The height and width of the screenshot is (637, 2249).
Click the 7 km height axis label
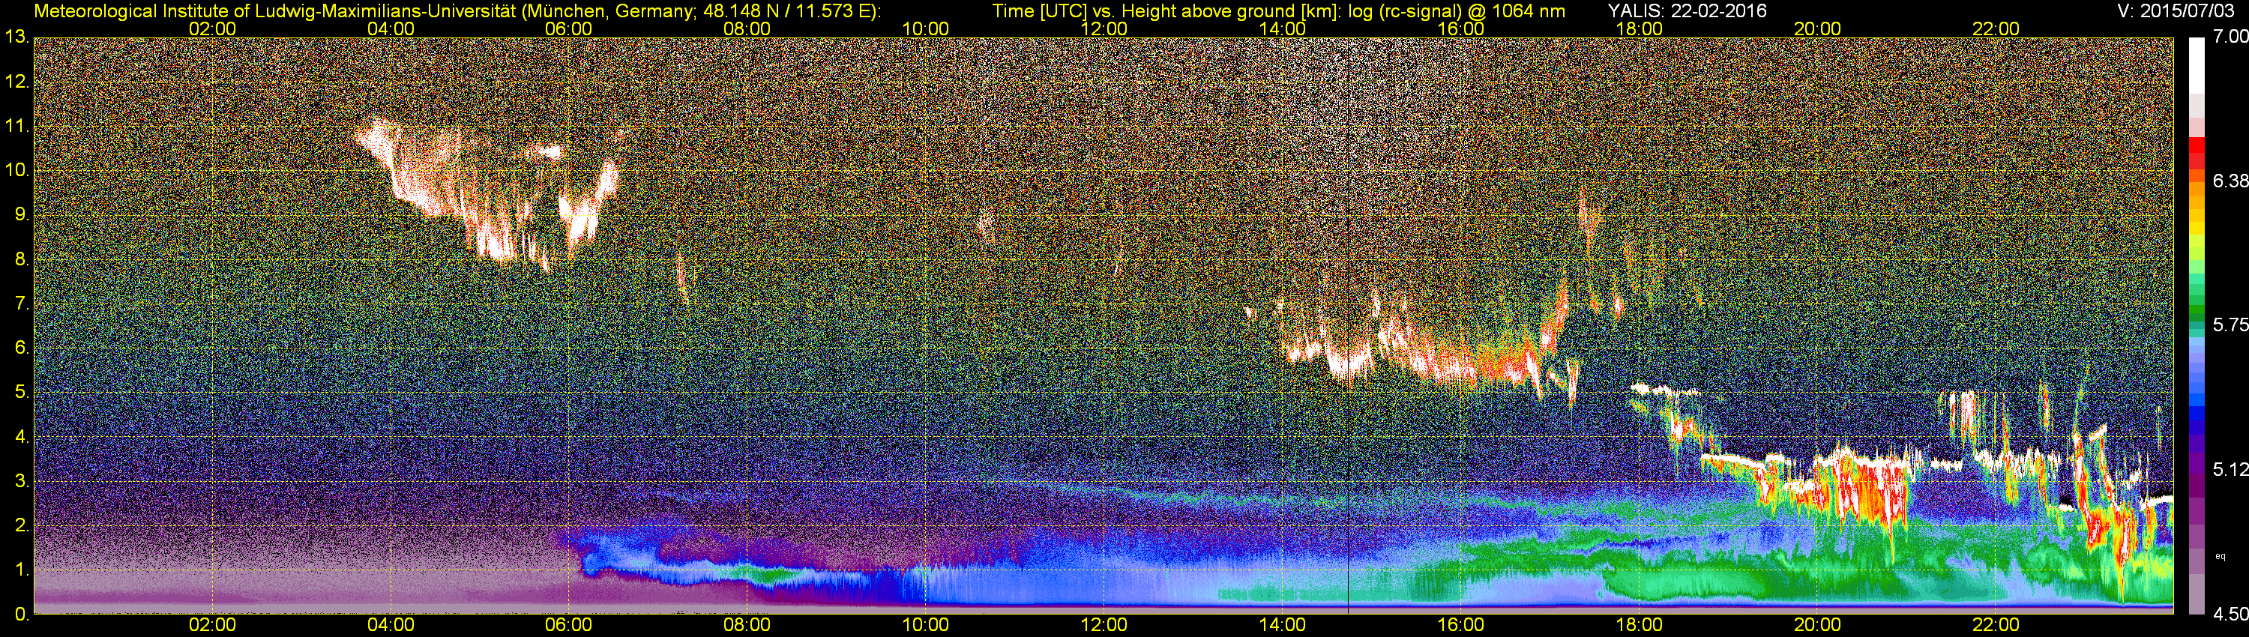point(21,304)
